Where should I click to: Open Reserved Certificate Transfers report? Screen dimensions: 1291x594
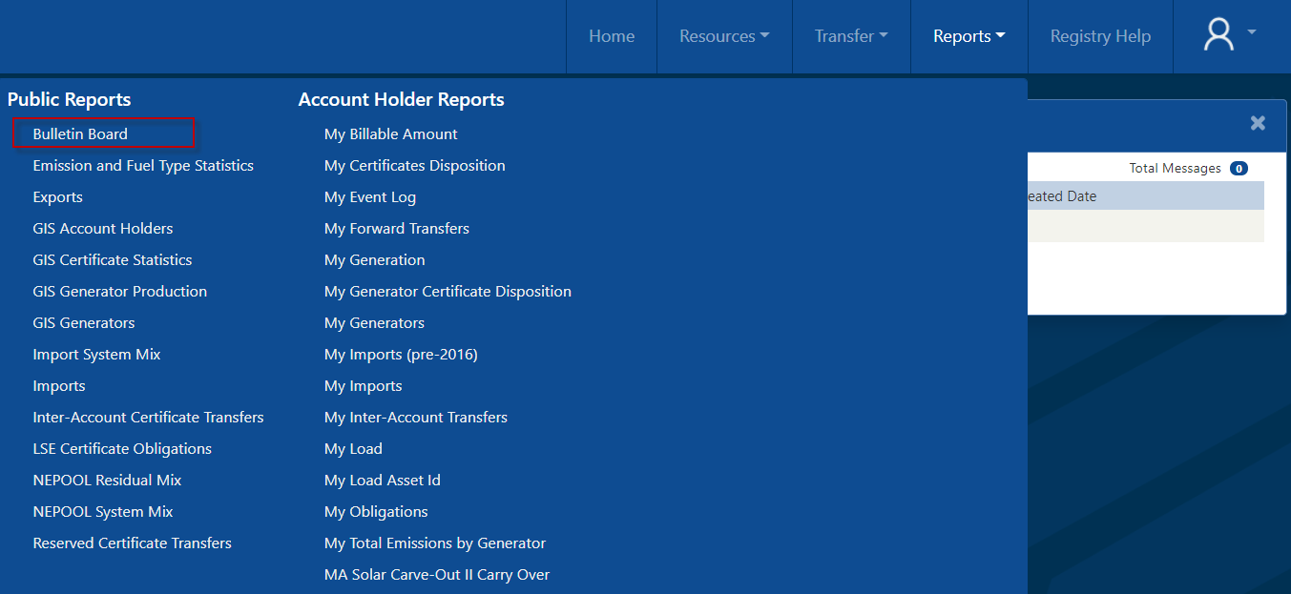coord(132,543)
